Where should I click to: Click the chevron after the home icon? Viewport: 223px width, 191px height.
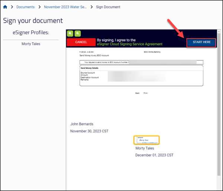pyautogui.click(x=12, y=7)
